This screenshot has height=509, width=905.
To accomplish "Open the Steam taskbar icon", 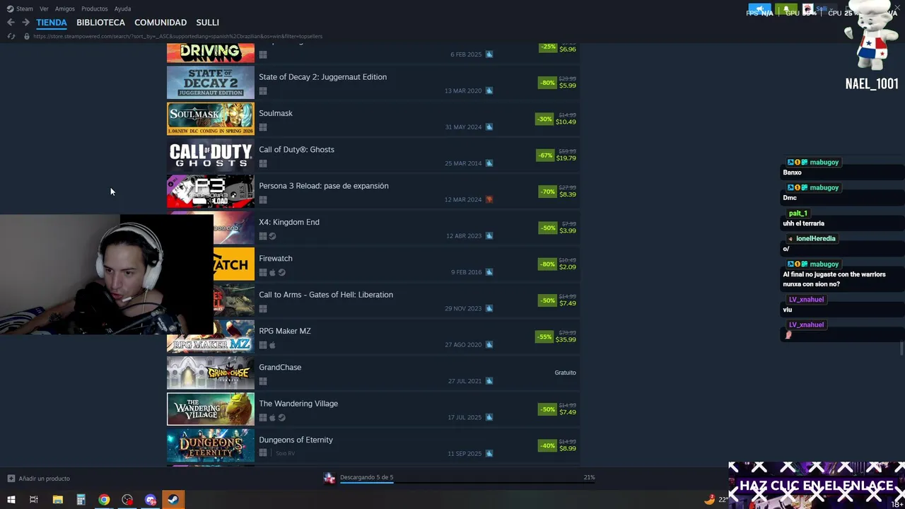I will point(173,500).
